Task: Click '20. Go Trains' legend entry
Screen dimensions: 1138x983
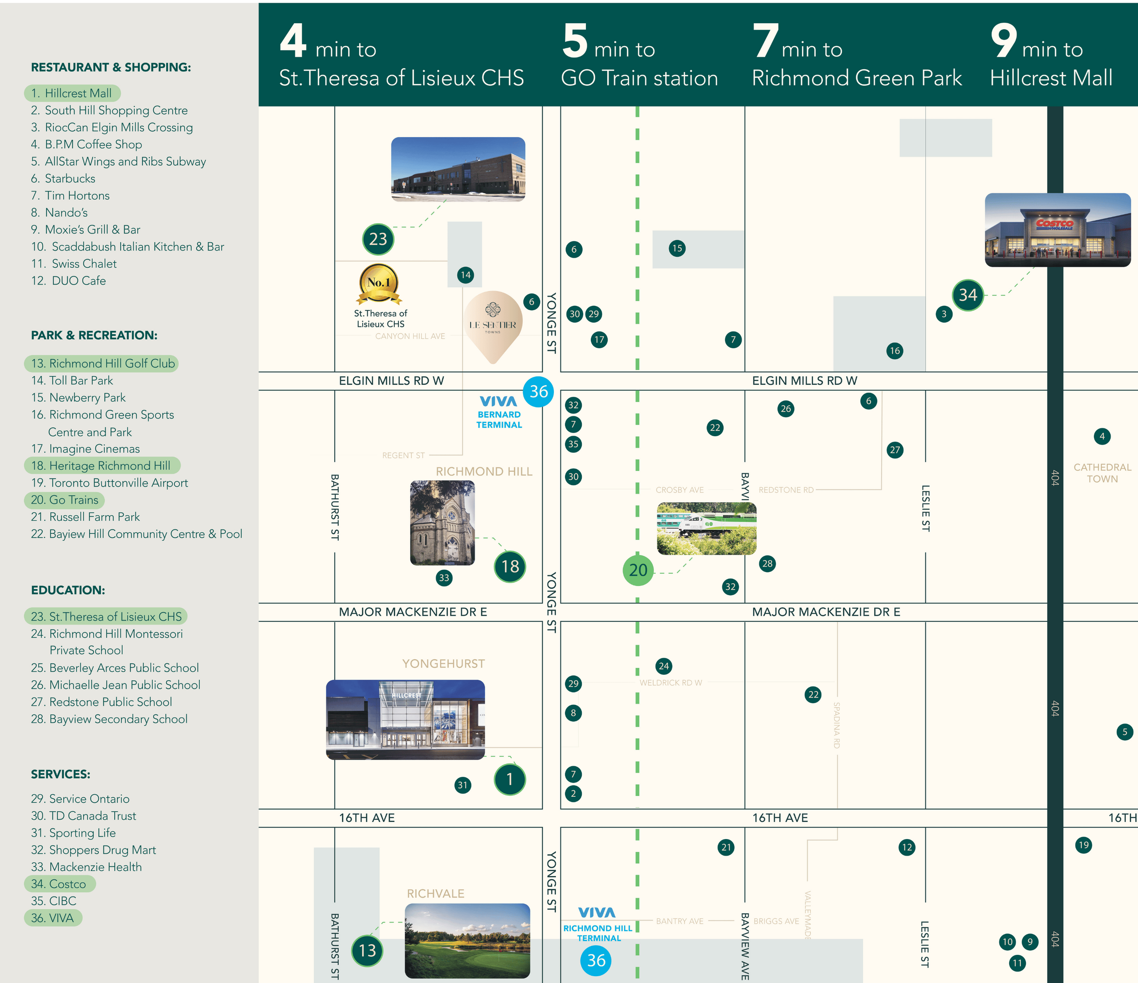Action: (x=65, y=500)
